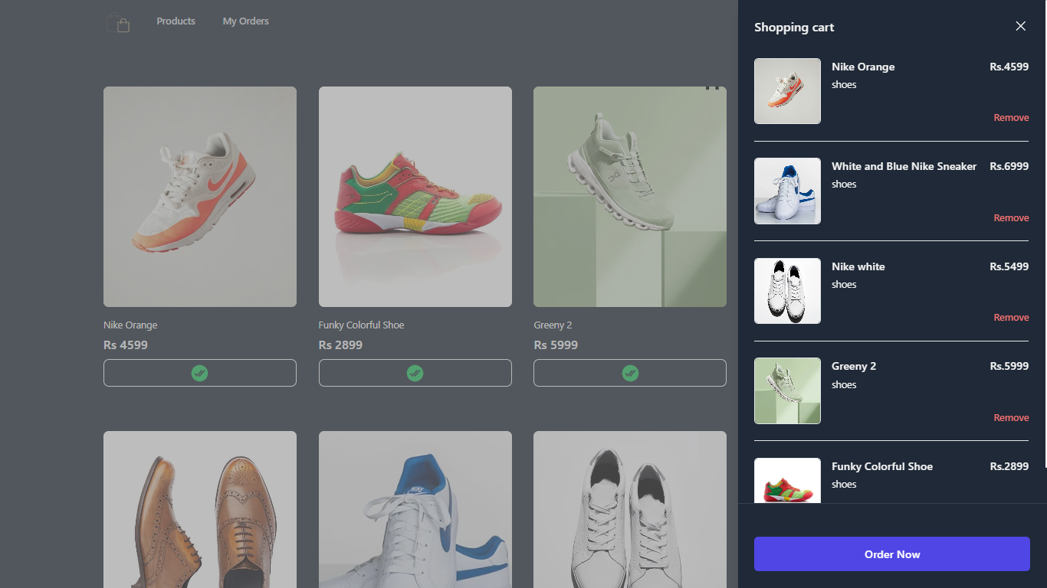Remove Nike white from the cart

pyautogui.click(x=1011, y=318)
